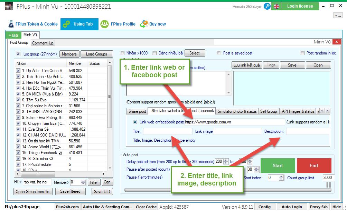Viewport: 347px width, 211px height.
Task: Click the Hide button in bottom bar
Action: (337, 207)
